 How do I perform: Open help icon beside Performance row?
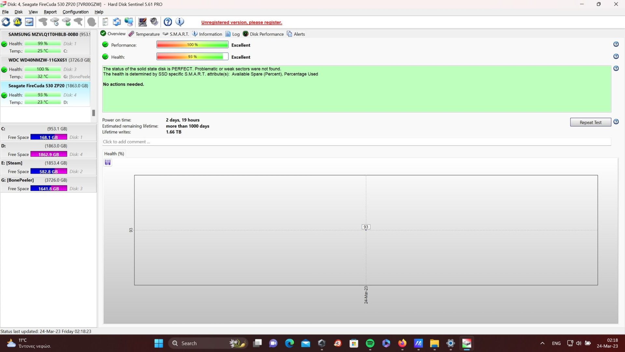coord(616,44)
